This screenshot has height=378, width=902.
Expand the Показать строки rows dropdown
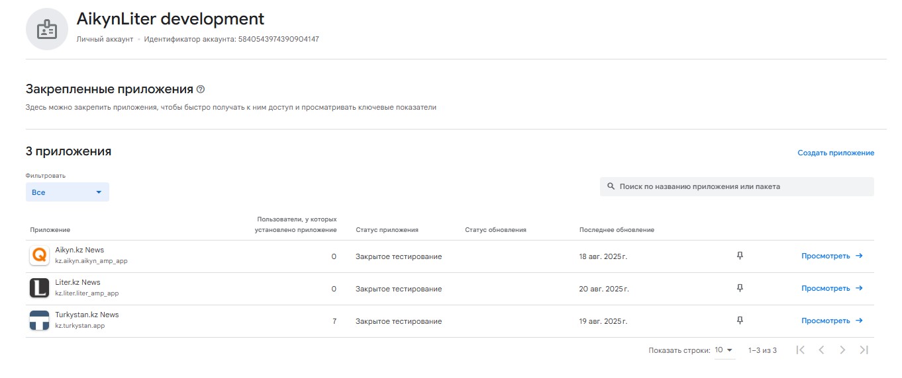[x=725, y=350]
